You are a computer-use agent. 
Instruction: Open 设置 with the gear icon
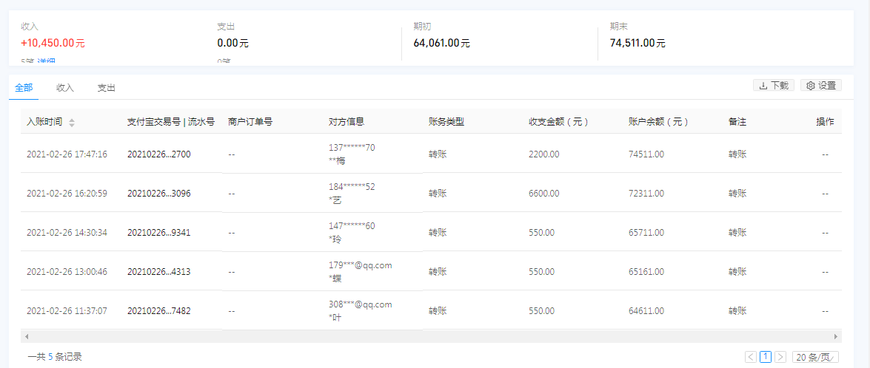820,86
